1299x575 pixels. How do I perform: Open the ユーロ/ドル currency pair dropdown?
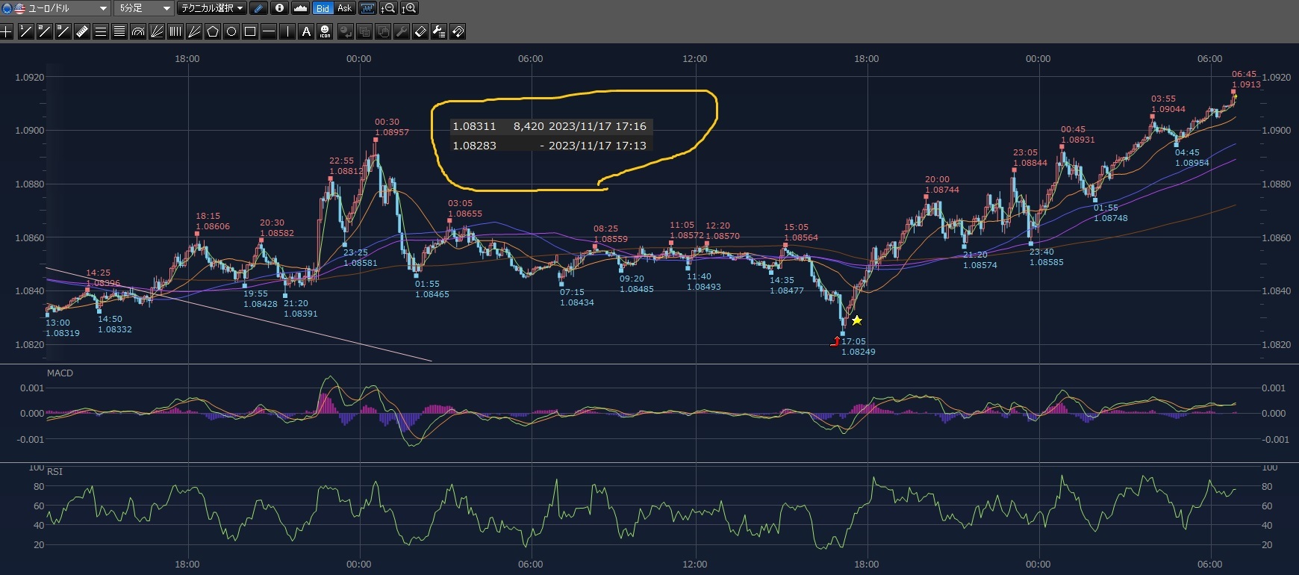(x=56, y=8)
